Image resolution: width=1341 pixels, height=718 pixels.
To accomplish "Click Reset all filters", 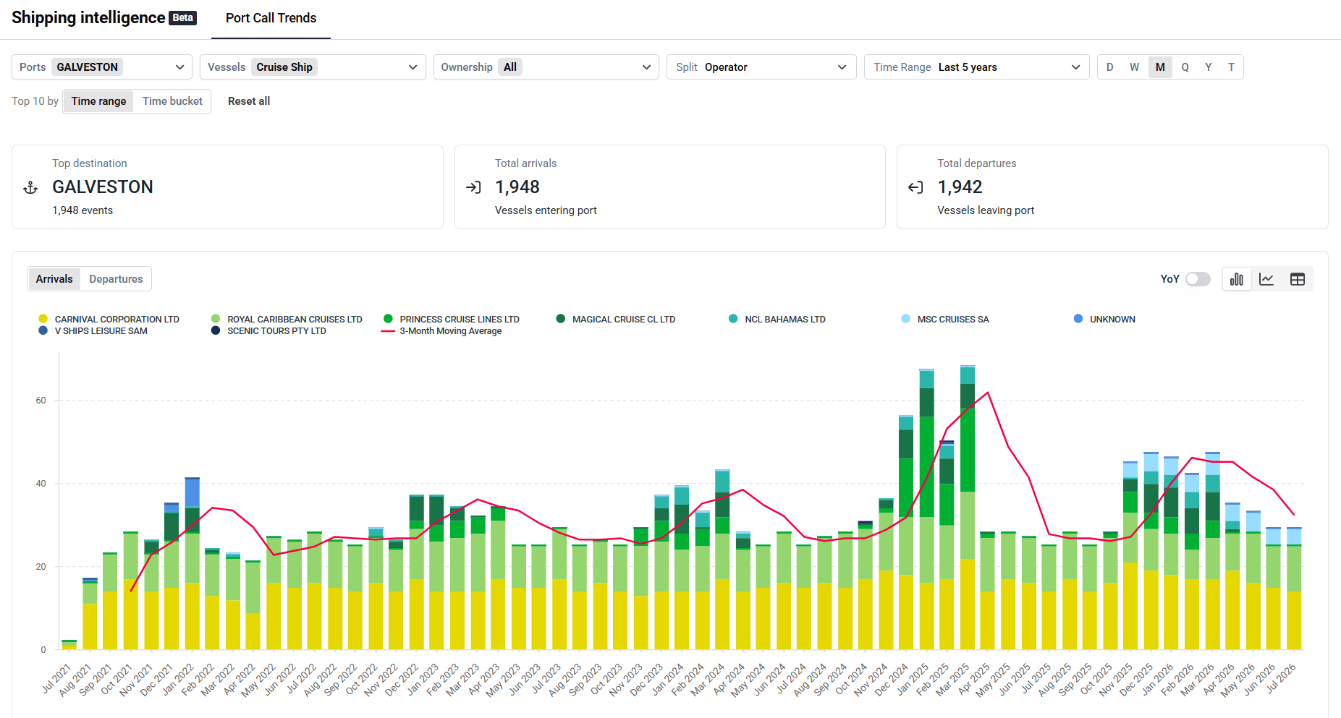I will 249,101.
